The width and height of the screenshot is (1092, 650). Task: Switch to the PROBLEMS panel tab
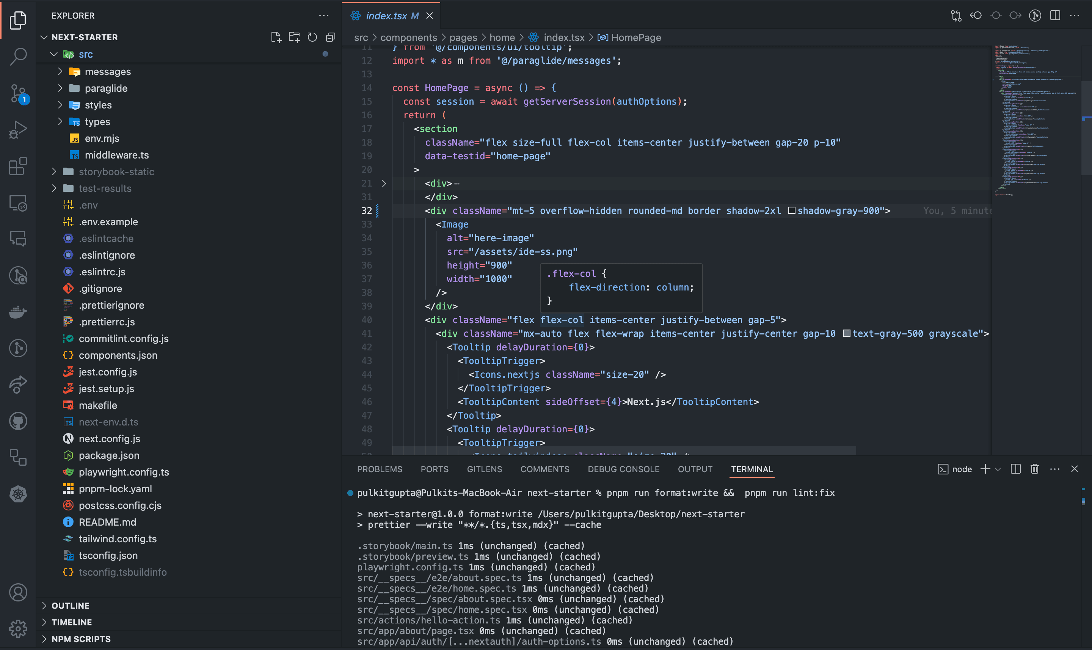[x=380, y=469]
